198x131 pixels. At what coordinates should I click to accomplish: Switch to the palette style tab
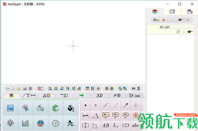tap(172, 12)
